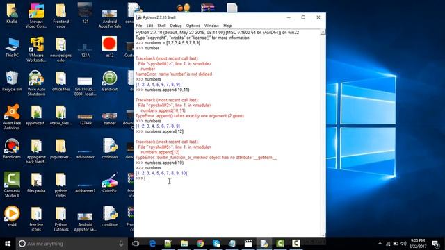This screenshot has width=445, height=250.
Task: Select the office files folder
Action: point(60,81)
